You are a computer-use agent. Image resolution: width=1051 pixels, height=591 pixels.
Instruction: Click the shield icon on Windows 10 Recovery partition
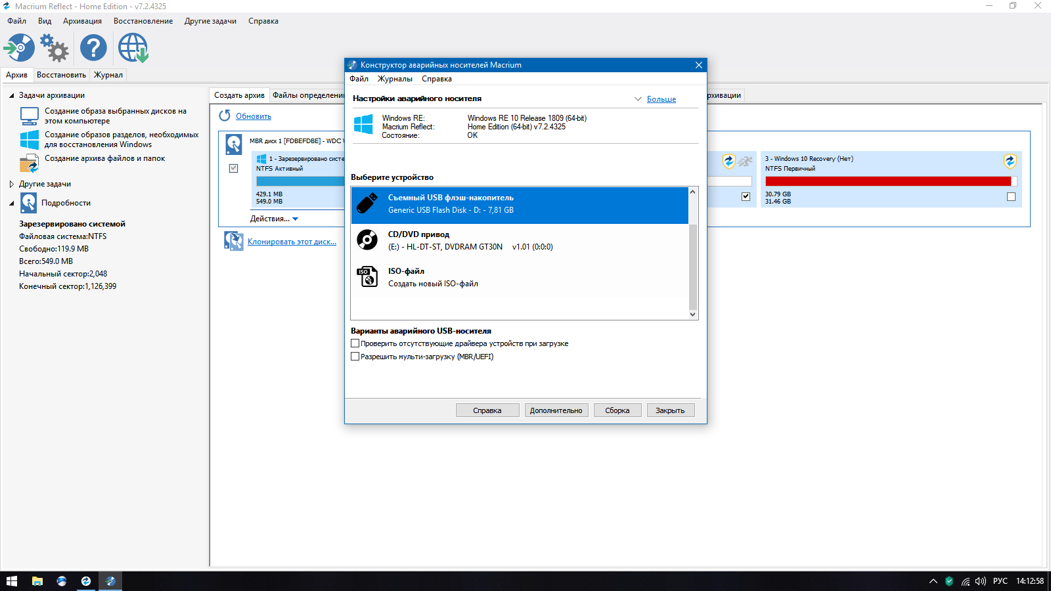pyautogui.click(x=1010, y=161)
